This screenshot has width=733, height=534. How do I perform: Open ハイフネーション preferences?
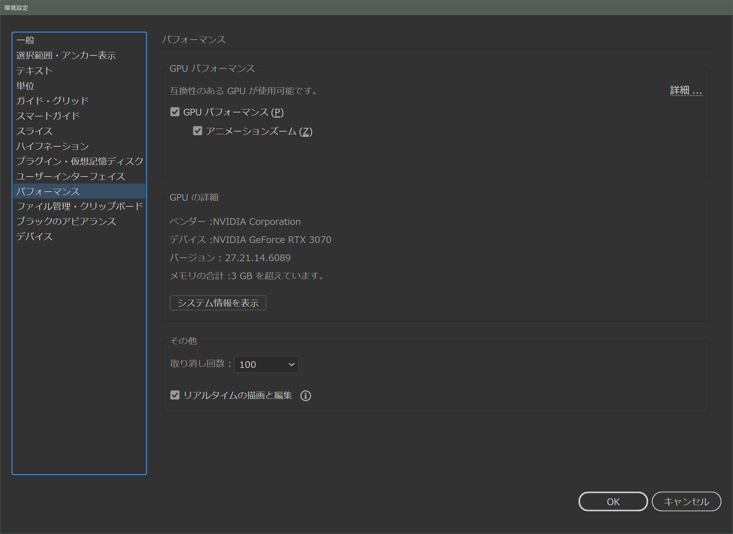point(79,146)
